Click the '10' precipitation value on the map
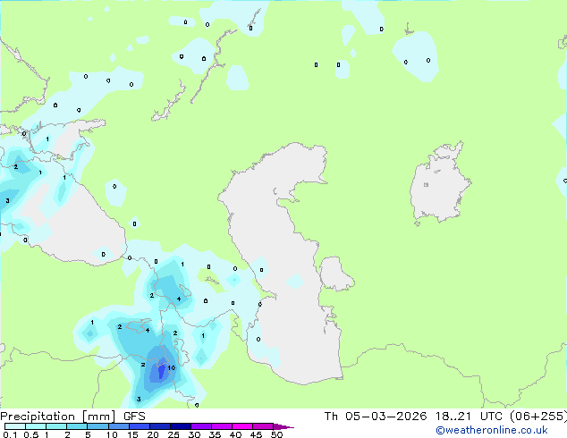This screenshot has height=438, width=567. [172, 368]
